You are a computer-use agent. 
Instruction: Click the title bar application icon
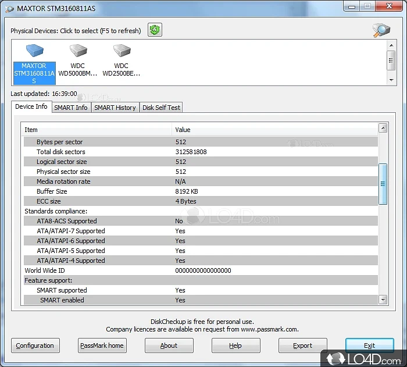[10, 9]
